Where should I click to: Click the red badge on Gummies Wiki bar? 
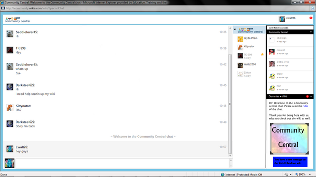click(x=307, y=96)
